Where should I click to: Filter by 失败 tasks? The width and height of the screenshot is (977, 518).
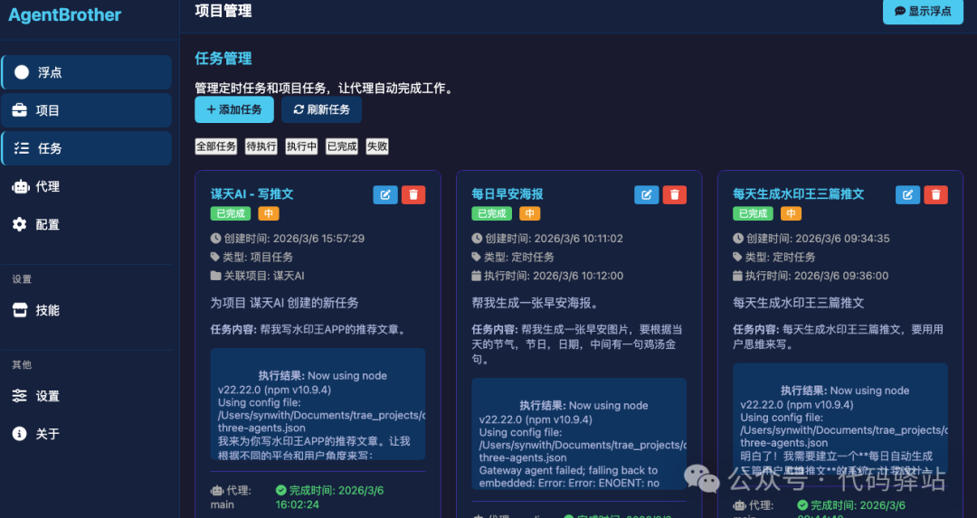click(x=377, y=146)
